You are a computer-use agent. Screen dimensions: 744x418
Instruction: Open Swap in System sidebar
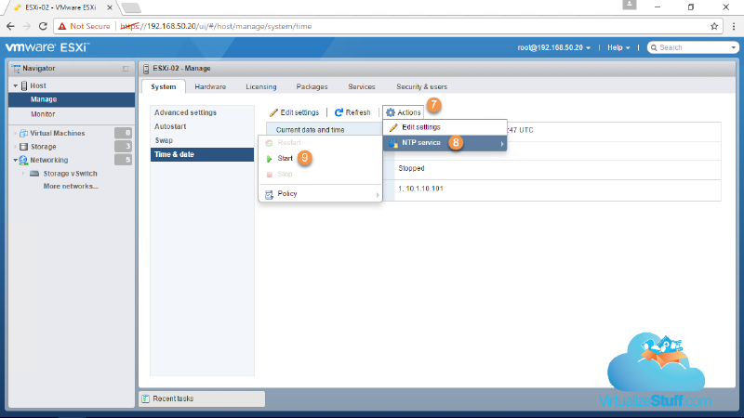[x=164, y=141]
